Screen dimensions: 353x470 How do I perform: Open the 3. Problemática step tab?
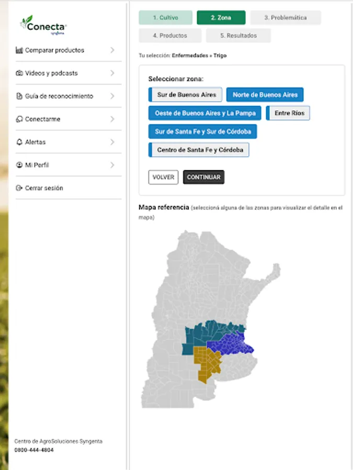286,18
